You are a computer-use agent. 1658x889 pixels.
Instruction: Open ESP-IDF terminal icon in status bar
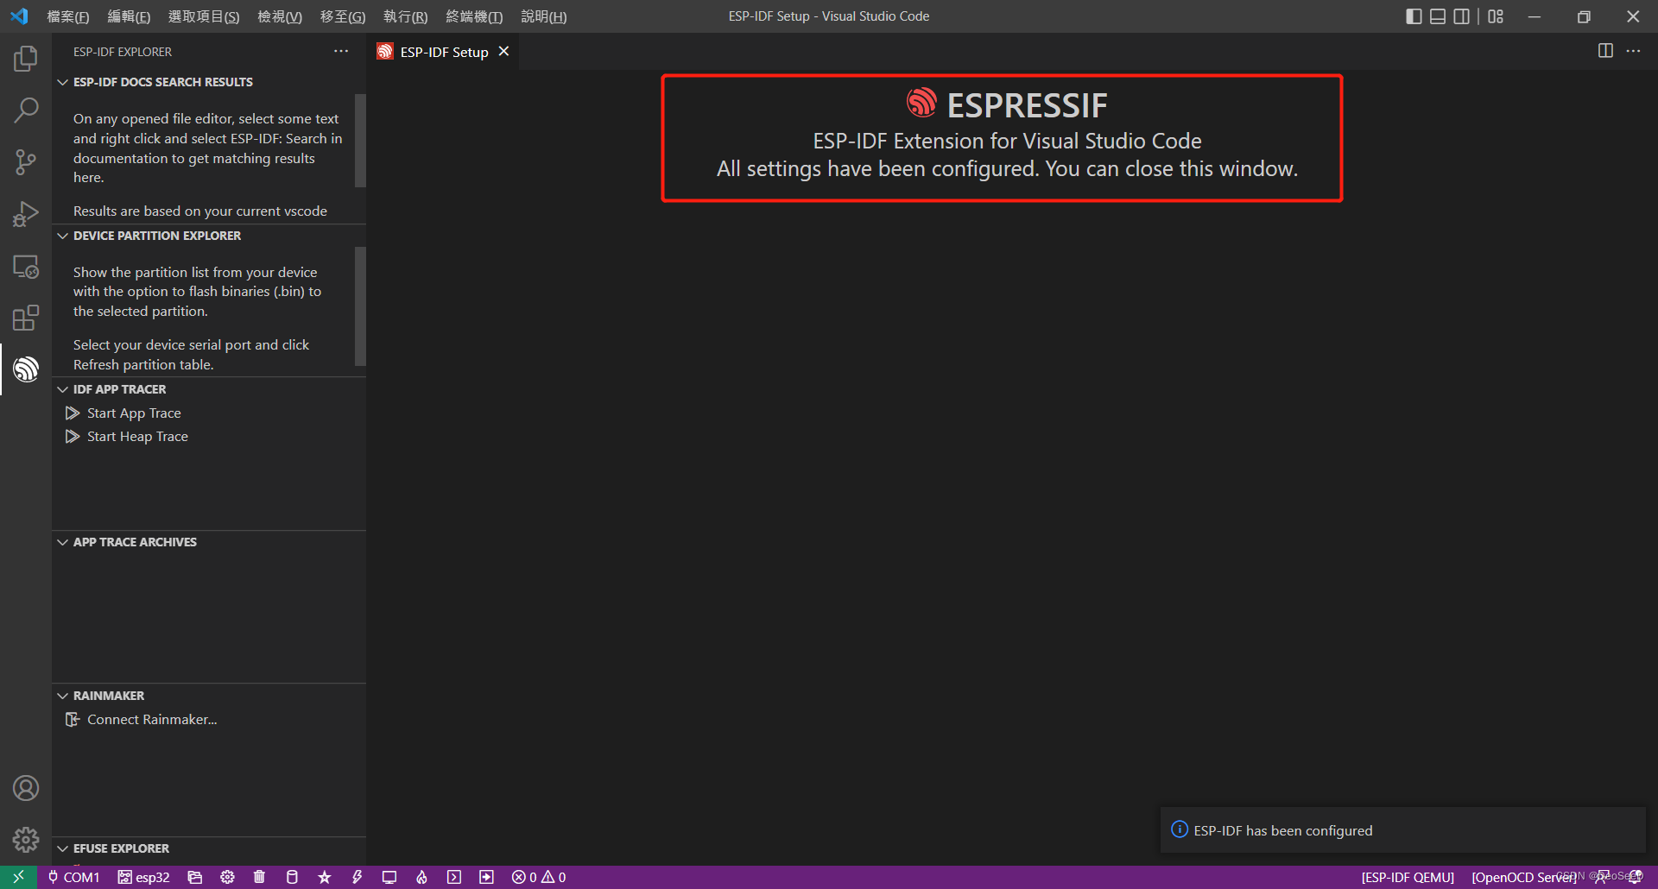[454, 877]
